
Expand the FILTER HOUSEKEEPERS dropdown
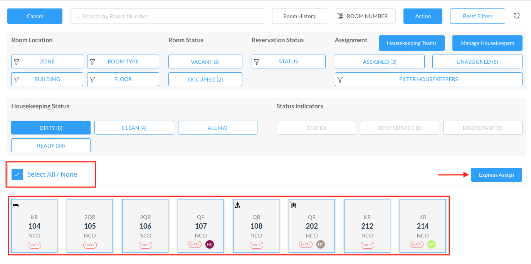pyautogui.click(x=428, y=79)
